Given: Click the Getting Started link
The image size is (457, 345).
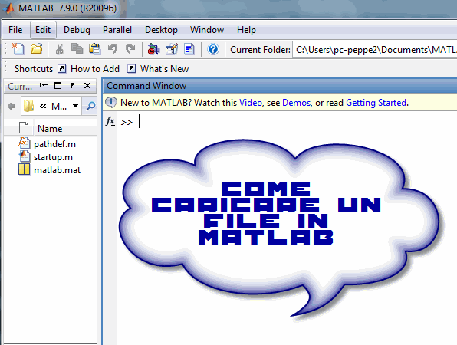Looking at the screenshot, I should [x=376, y=103].
